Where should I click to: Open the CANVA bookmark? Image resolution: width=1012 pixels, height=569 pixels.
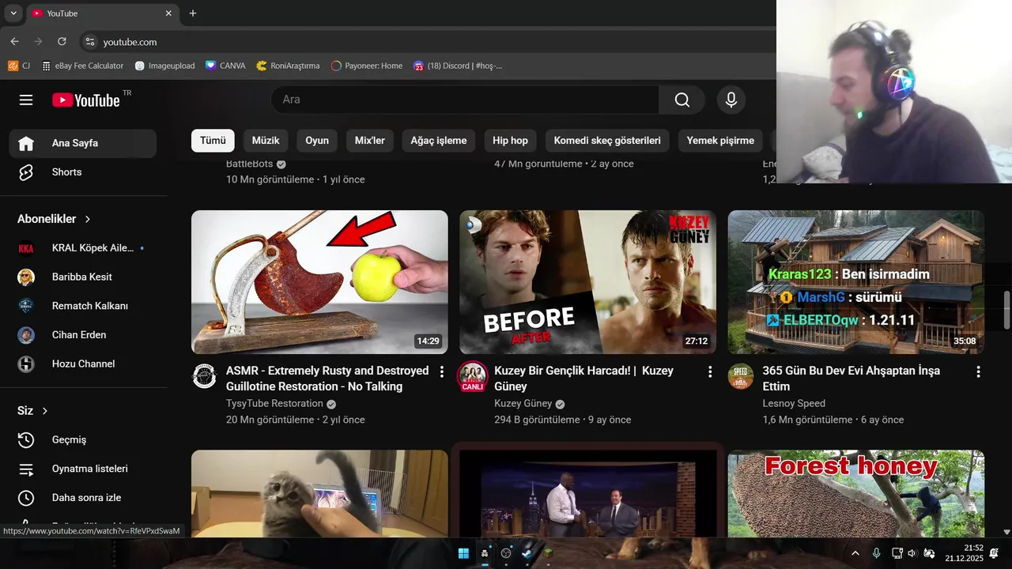225,66
